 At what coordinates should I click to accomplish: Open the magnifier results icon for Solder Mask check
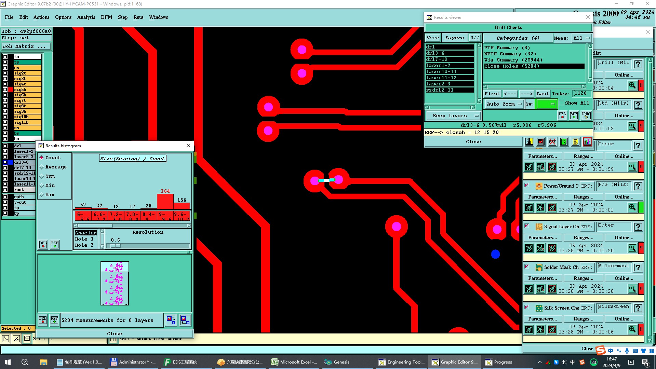click(x=632, y=289)
